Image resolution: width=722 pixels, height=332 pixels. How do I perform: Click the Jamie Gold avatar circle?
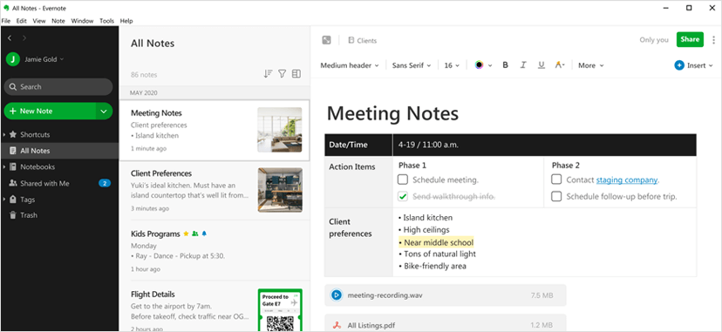[x=13, y=59]
